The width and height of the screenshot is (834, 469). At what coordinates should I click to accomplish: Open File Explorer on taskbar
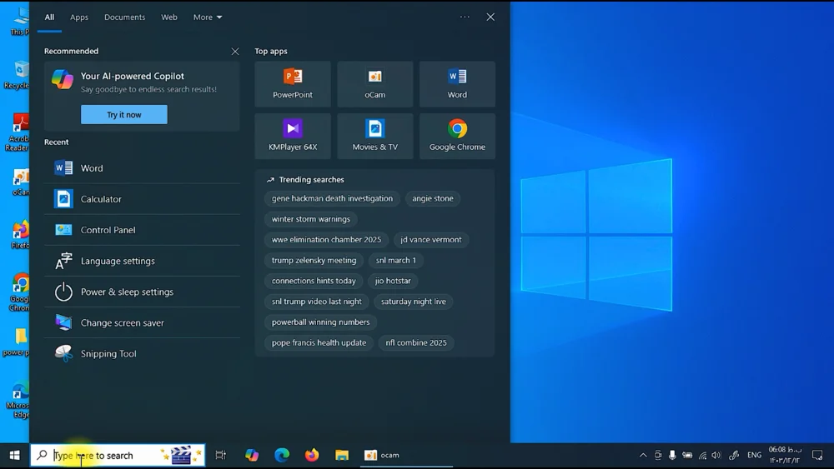pos(341,455)
